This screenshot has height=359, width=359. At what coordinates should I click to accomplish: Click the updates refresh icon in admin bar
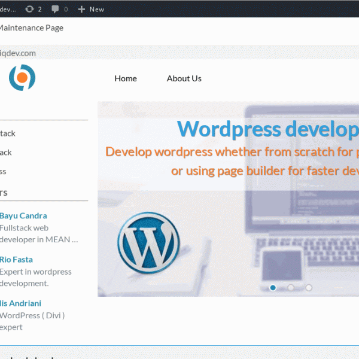29,9
